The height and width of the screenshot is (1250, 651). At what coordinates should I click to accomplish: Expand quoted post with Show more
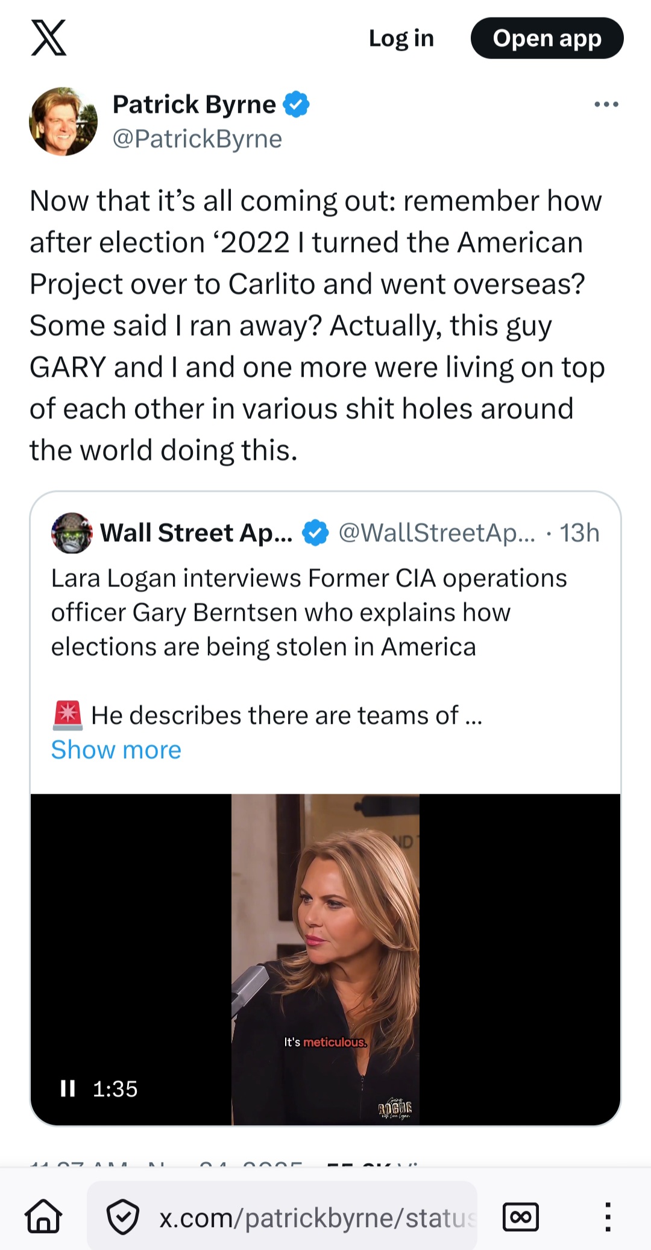[116, 750]
